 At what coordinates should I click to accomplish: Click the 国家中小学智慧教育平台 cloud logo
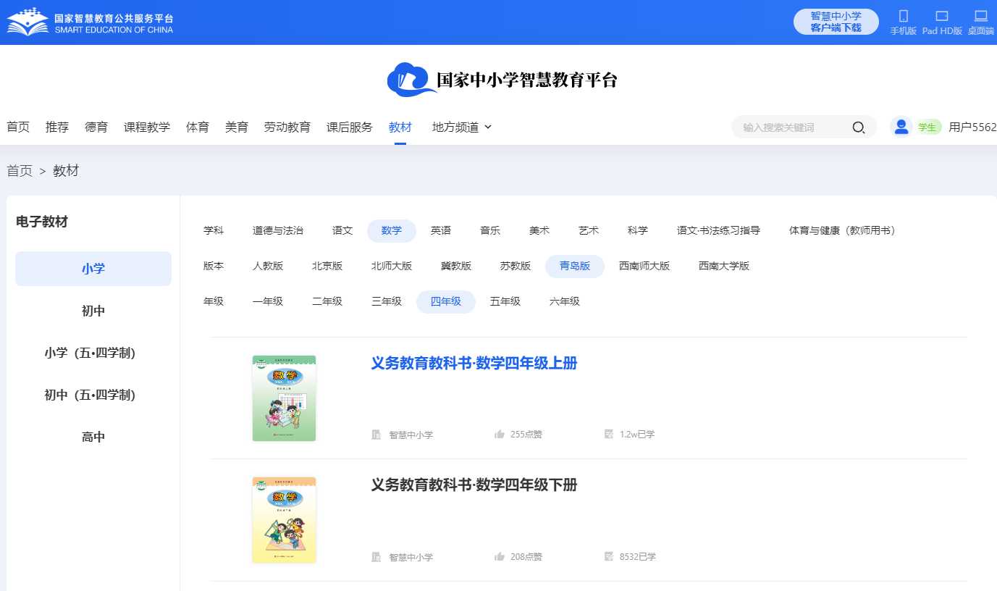pyautogui.click(x=412, y=79)
